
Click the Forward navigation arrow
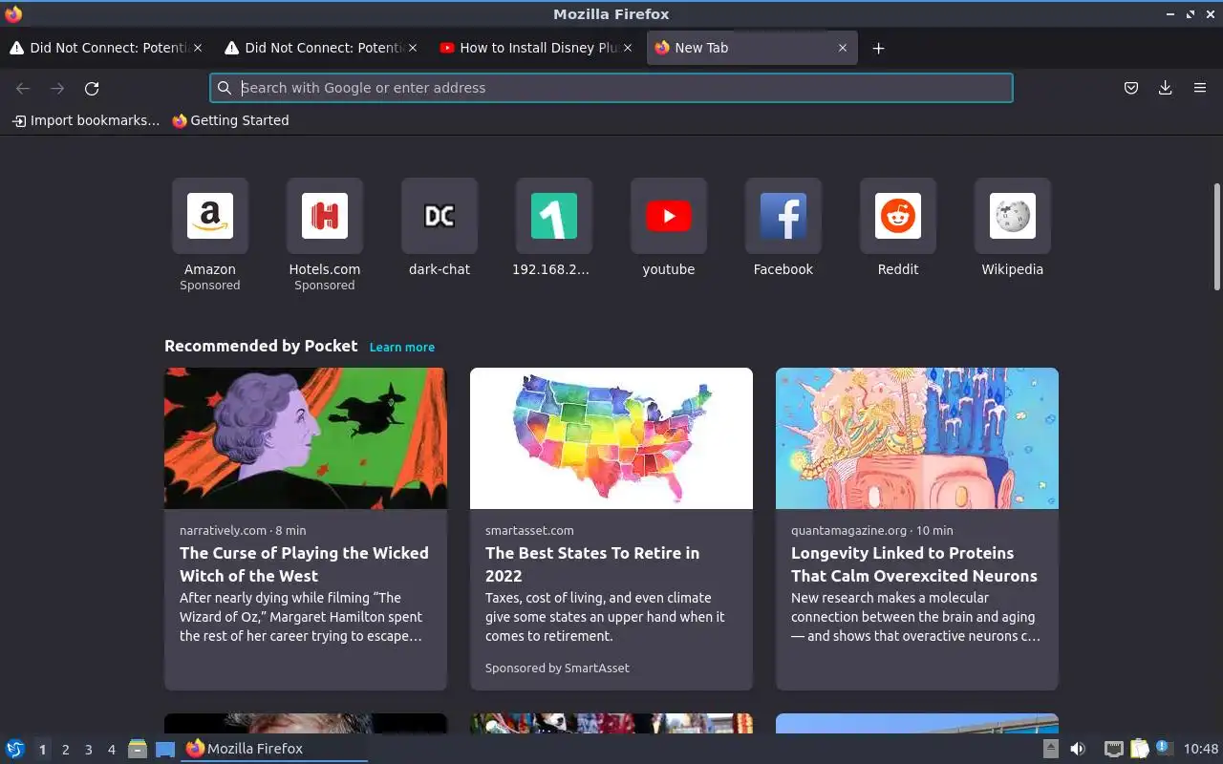click(x=57, y=88)
